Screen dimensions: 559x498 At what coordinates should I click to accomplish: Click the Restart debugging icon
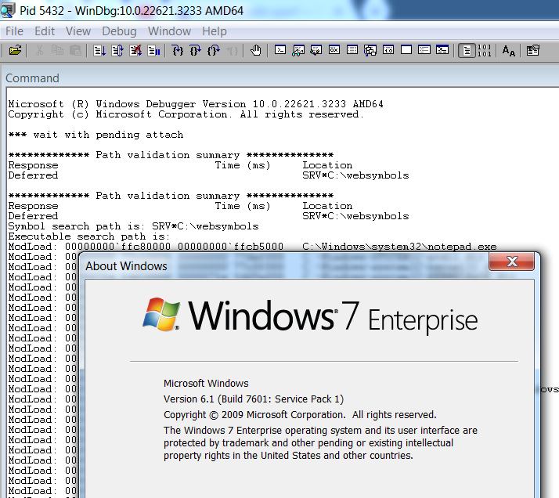point(117,51)
